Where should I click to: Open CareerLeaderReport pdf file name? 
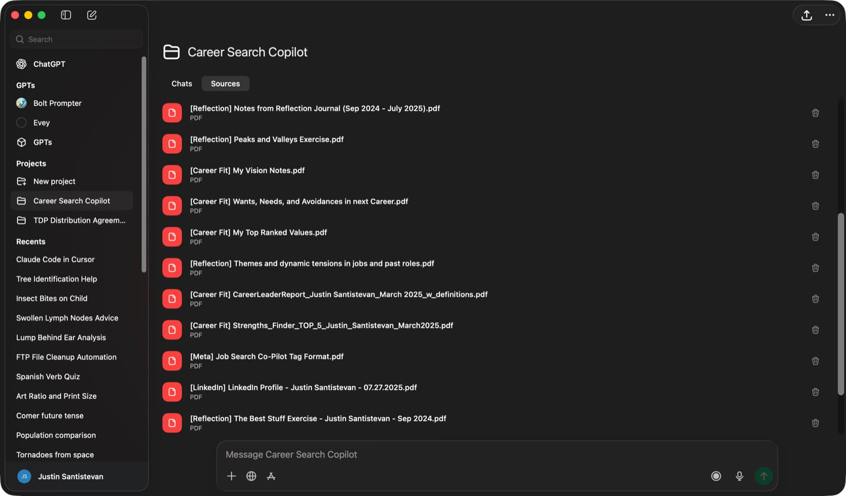point(339,294)
